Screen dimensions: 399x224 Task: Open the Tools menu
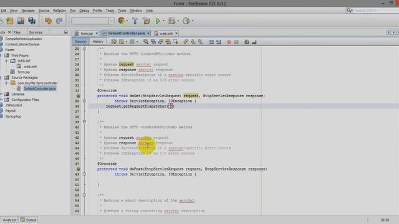122,11
